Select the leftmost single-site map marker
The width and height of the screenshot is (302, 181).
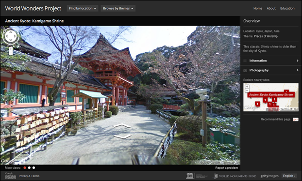pyautogui.click(x=257, y=104)
